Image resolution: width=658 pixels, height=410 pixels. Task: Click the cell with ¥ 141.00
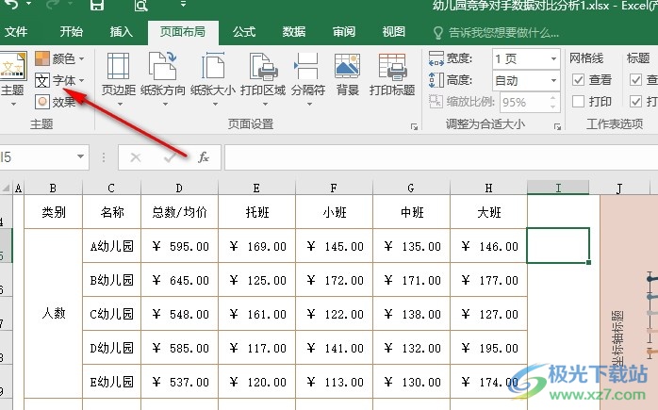point(334,348)
